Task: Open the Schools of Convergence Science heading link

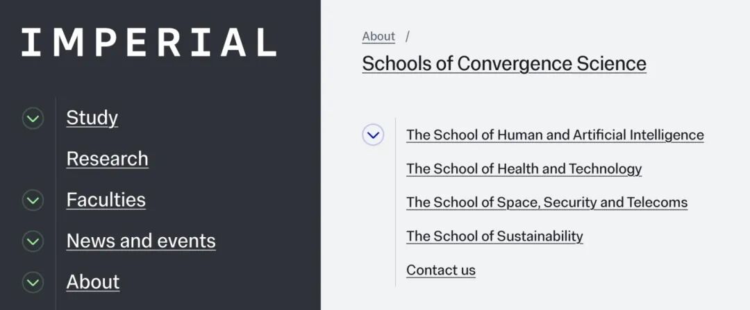Action: [x=504, y=64]
